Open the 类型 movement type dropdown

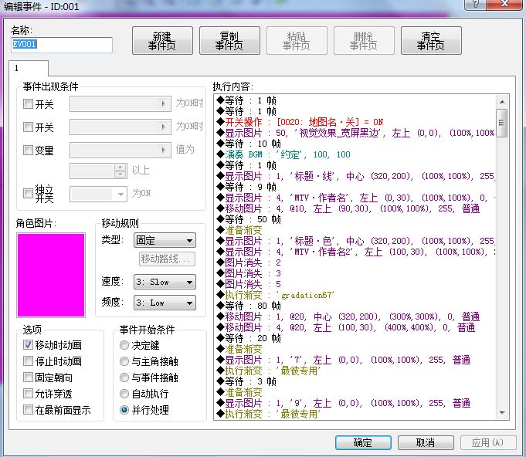[165, 240]
